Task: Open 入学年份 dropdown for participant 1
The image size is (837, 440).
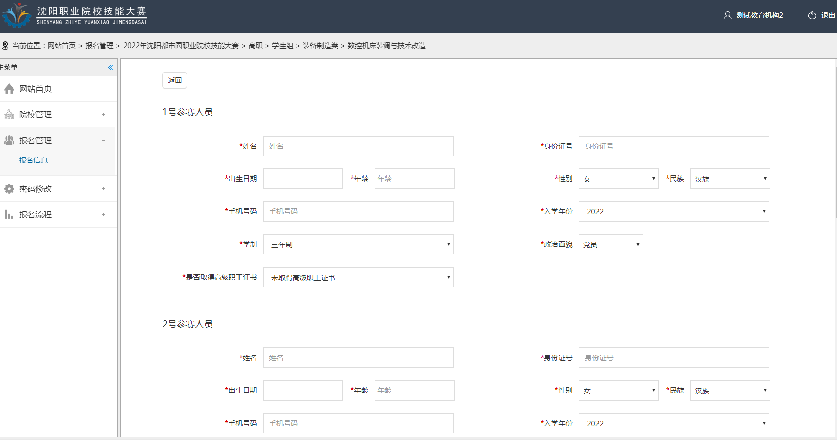Action: (673, 211)
